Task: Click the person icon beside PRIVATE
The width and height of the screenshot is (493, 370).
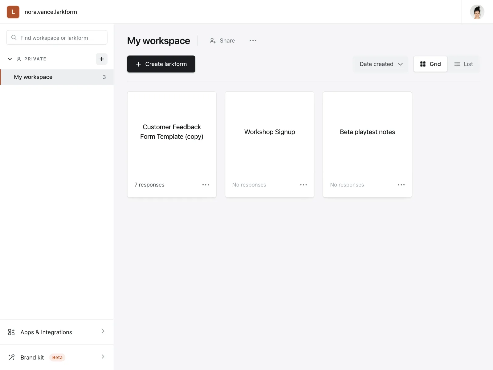Action: click(x=19, y=59)
